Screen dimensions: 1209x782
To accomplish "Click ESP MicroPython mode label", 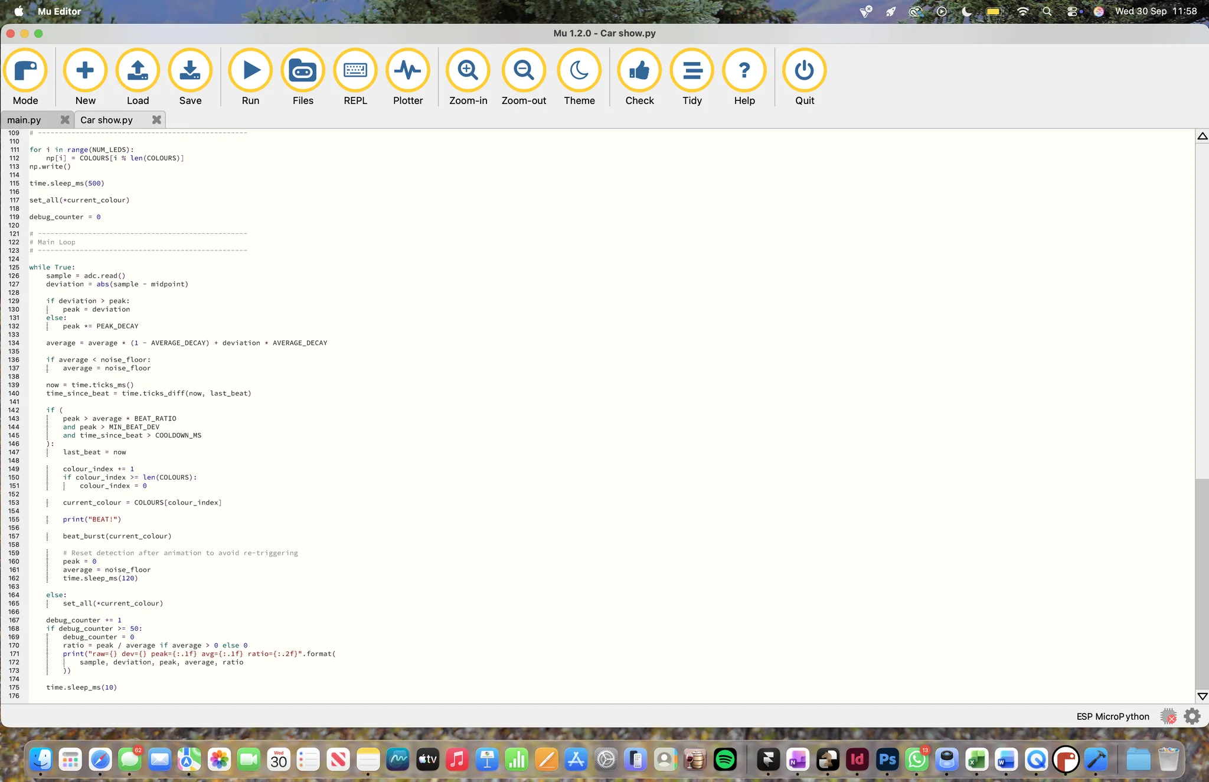I will click(1113, 716).
